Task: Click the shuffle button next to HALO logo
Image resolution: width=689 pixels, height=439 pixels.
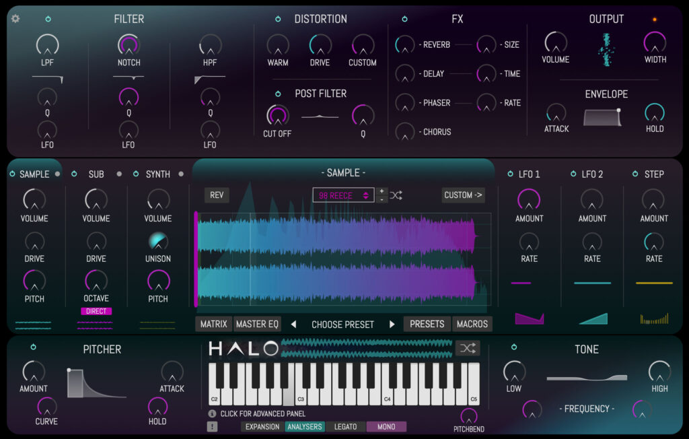Action: click(468, 348)
